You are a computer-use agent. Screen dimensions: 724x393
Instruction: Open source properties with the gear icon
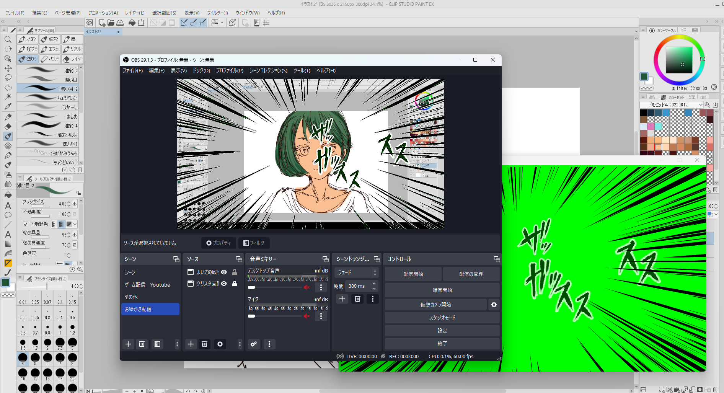pos(220,344)
